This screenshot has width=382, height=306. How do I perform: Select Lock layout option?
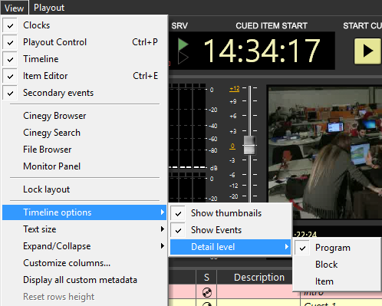click(84, 189)
